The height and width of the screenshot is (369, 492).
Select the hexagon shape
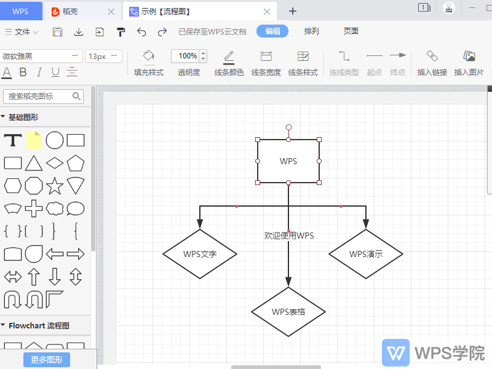point(13,186)
